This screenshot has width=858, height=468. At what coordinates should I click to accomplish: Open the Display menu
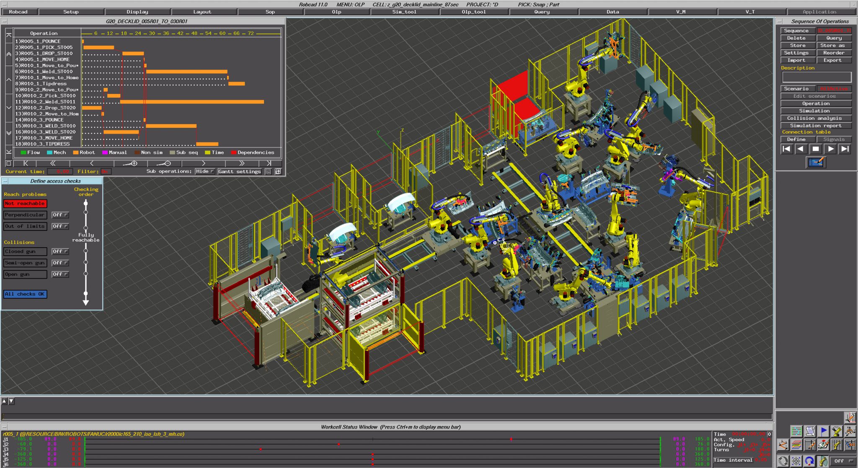[x=137, y=12]
